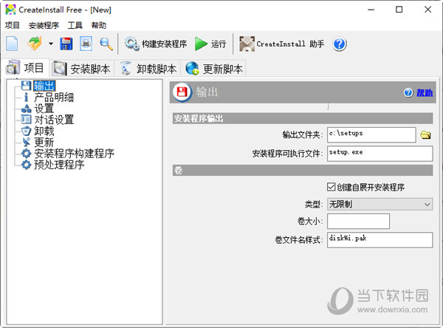The image size is (443, 328).
Task: Close the CreateInstall window
Action: [x=428, y=10]
